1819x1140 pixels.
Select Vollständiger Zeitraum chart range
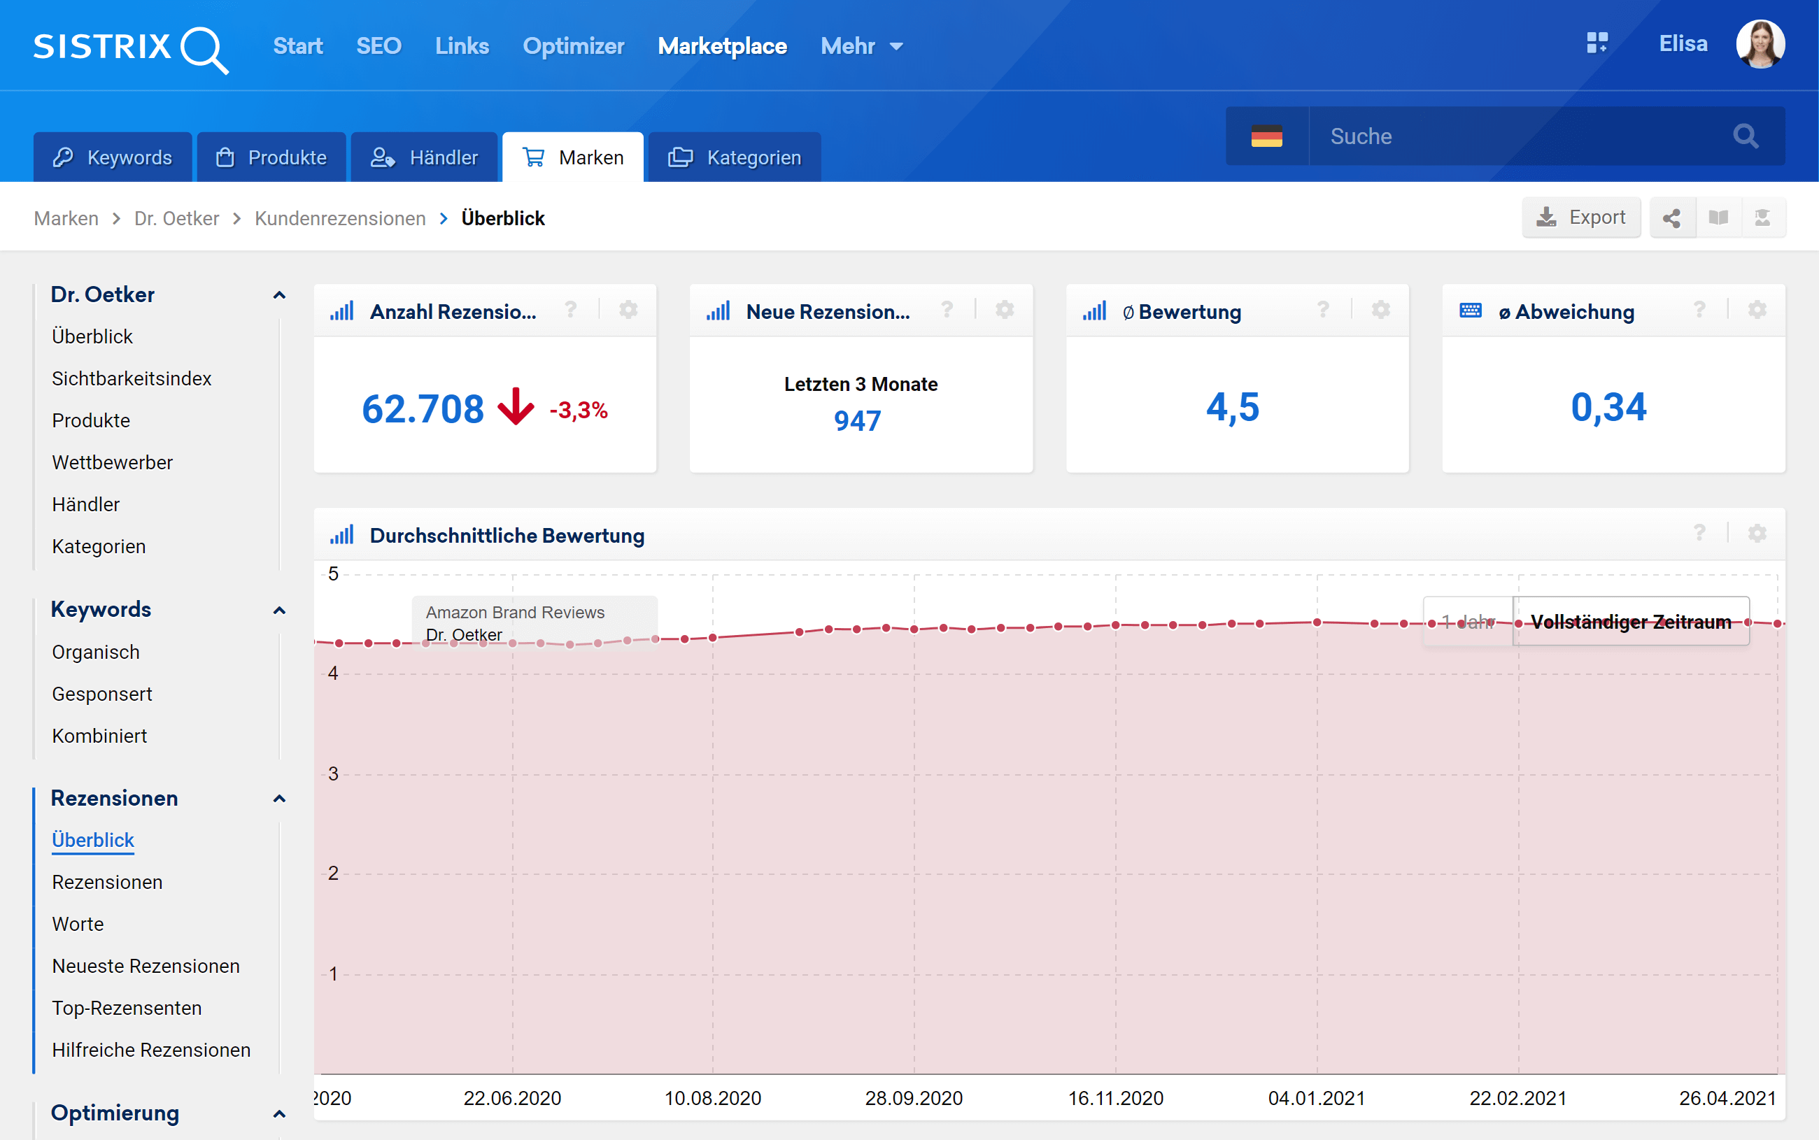(x=1631, y=622)
